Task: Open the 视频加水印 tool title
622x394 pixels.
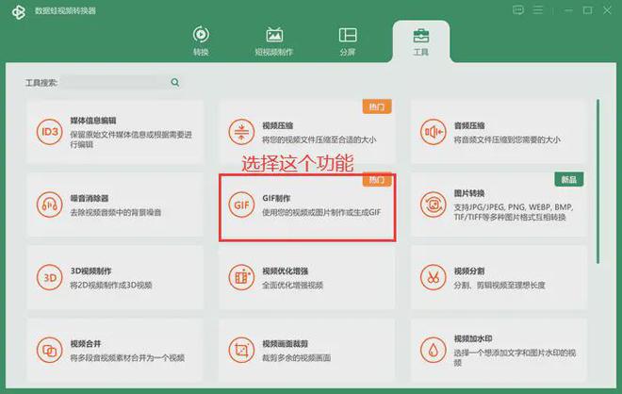Action: (473, 338)
